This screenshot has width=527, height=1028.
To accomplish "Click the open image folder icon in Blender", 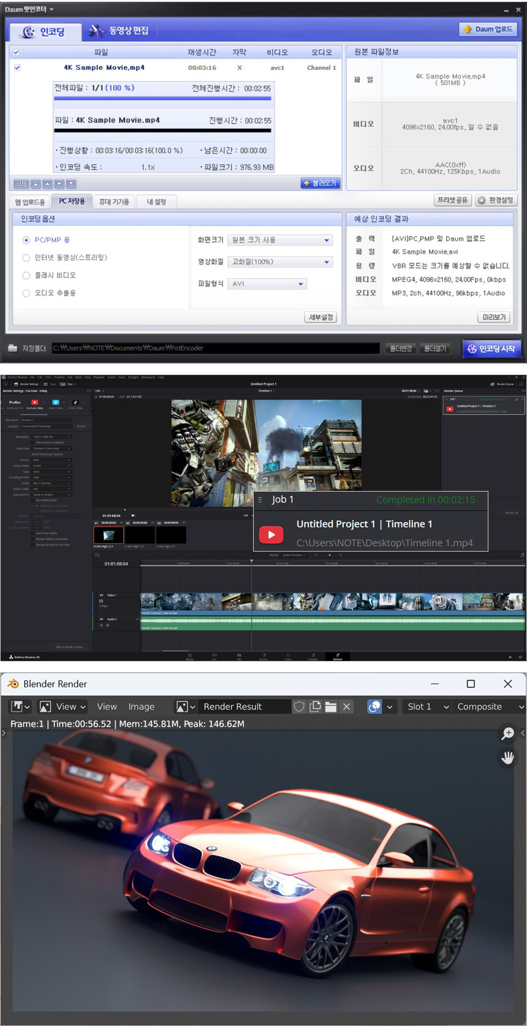I will 331,706.
